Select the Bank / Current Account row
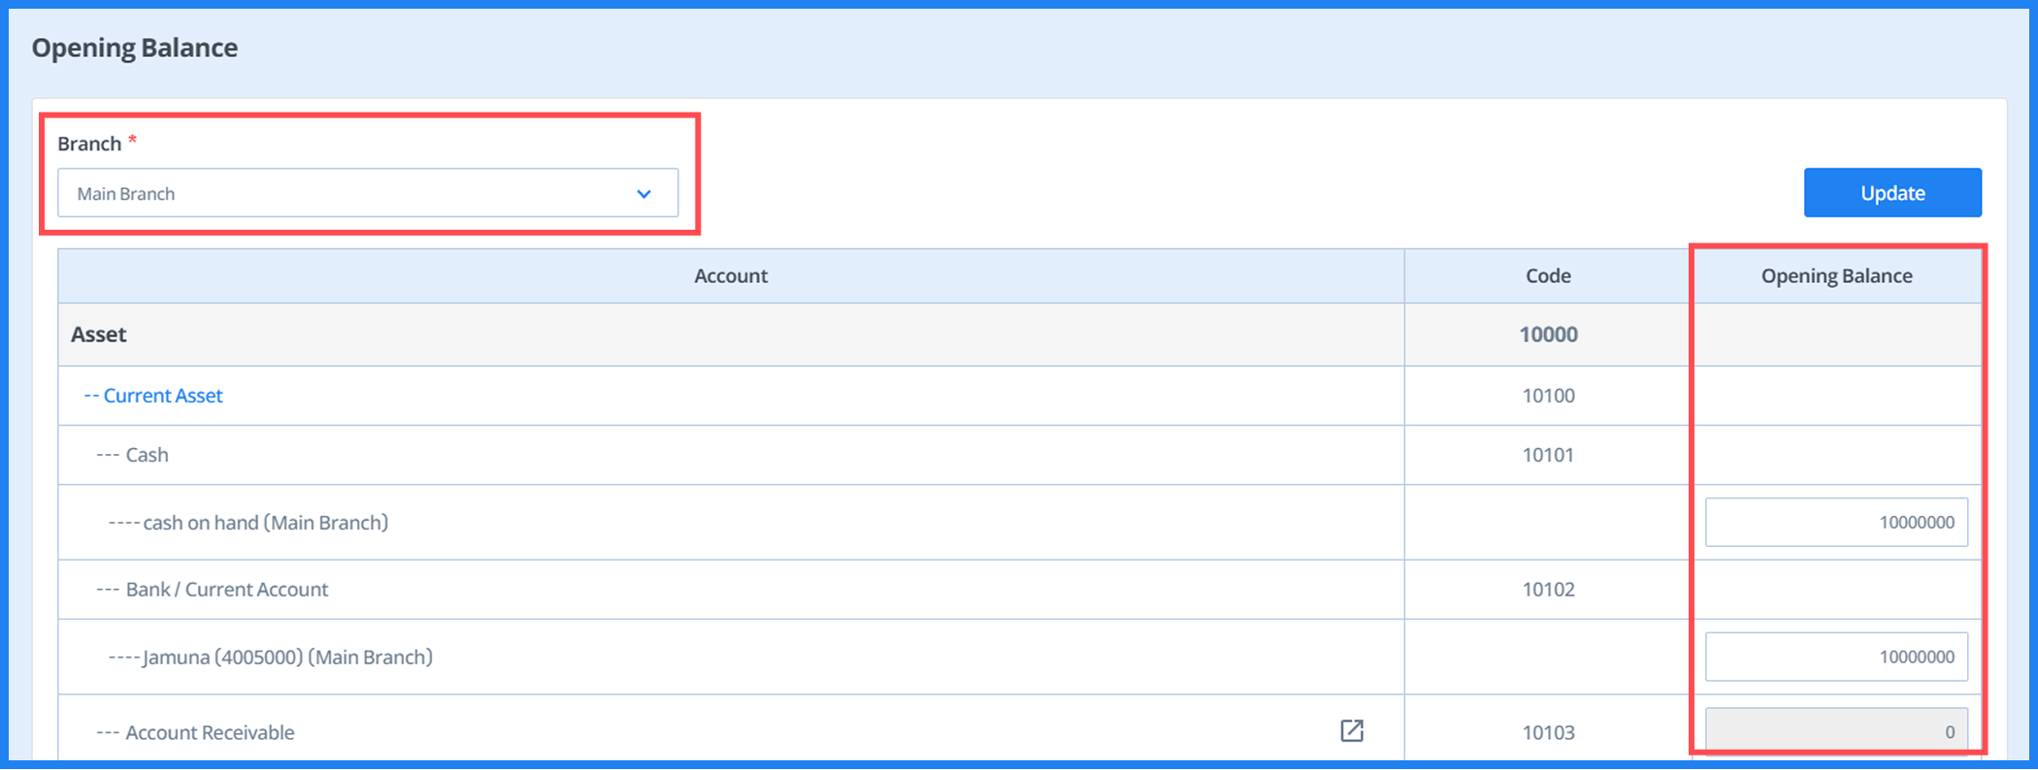 226,590
